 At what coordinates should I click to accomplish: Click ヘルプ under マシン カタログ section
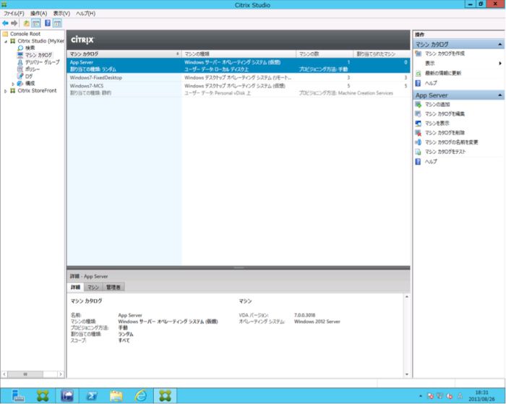click(x=431, y=83)
